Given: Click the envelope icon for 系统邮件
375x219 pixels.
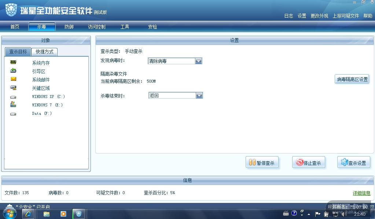Looking at the screenshot, I should [x=14, y=79].
